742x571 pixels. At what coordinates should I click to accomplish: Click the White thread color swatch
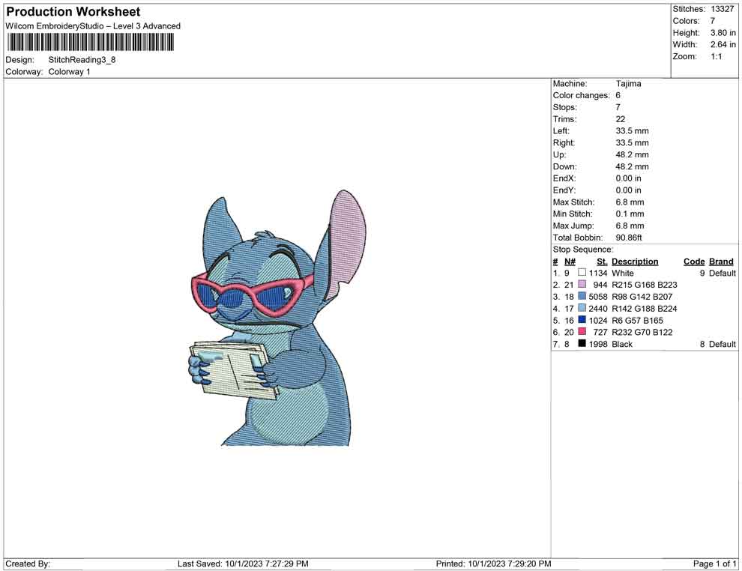point(582,273)
